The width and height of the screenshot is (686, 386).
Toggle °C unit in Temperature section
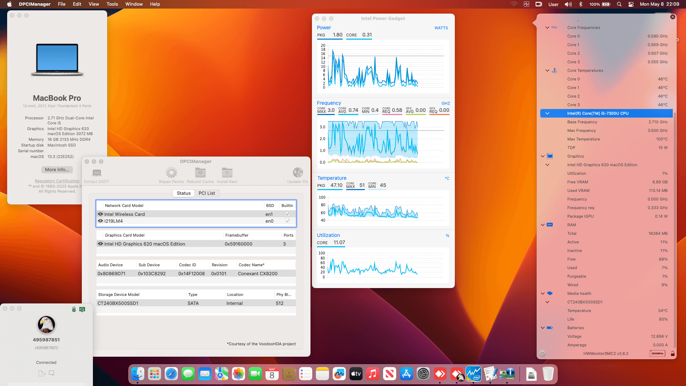pyautogui.click(x=447, y=178)
